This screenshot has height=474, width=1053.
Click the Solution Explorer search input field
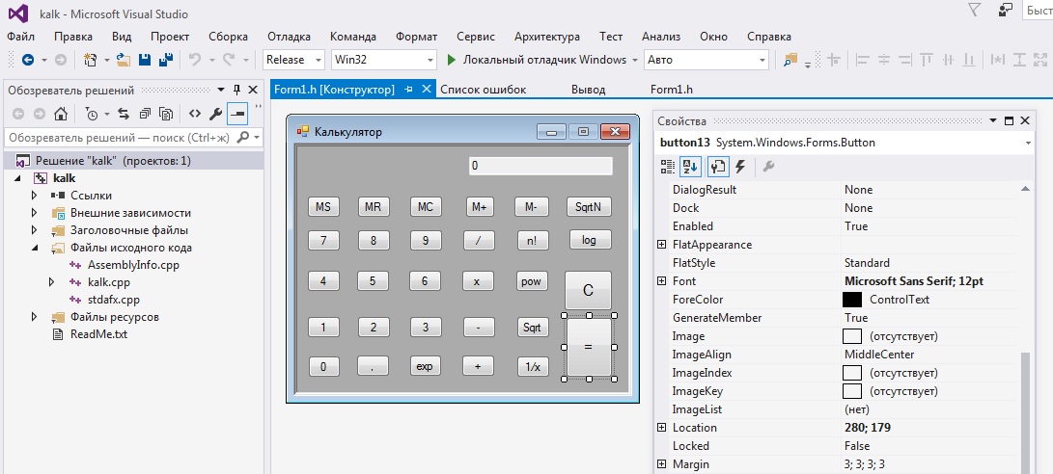120,138
